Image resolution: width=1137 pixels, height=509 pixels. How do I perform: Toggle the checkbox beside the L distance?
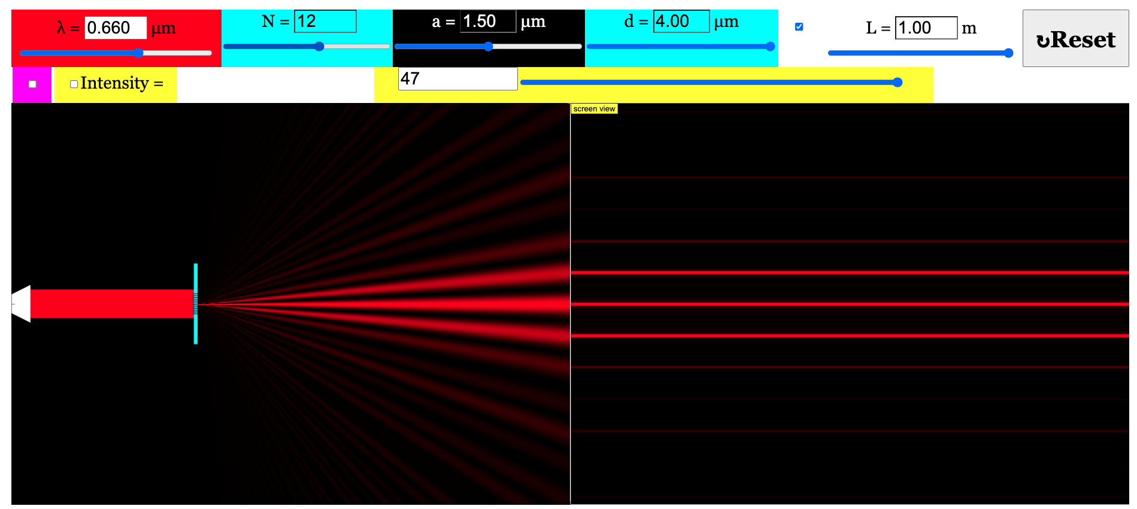799,27
